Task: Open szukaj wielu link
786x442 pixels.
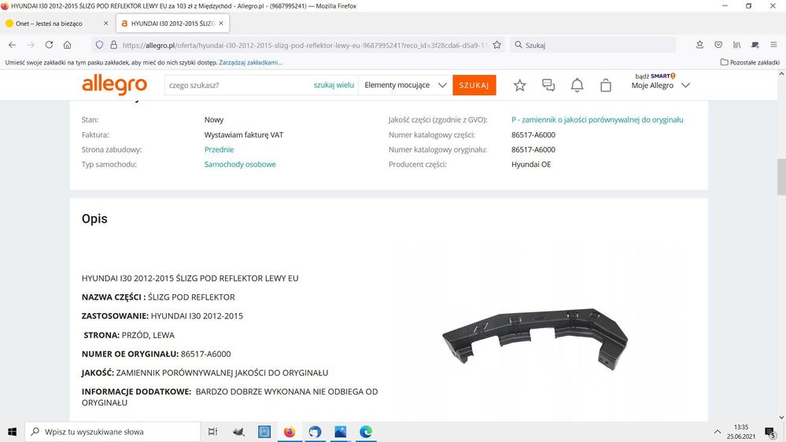Action: 334,85
